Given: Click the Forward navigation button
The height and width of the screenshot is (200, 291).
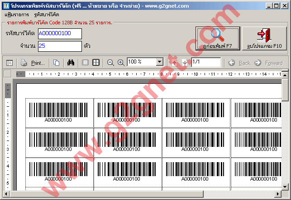Looking at the screenshot, I should (268, 63).
